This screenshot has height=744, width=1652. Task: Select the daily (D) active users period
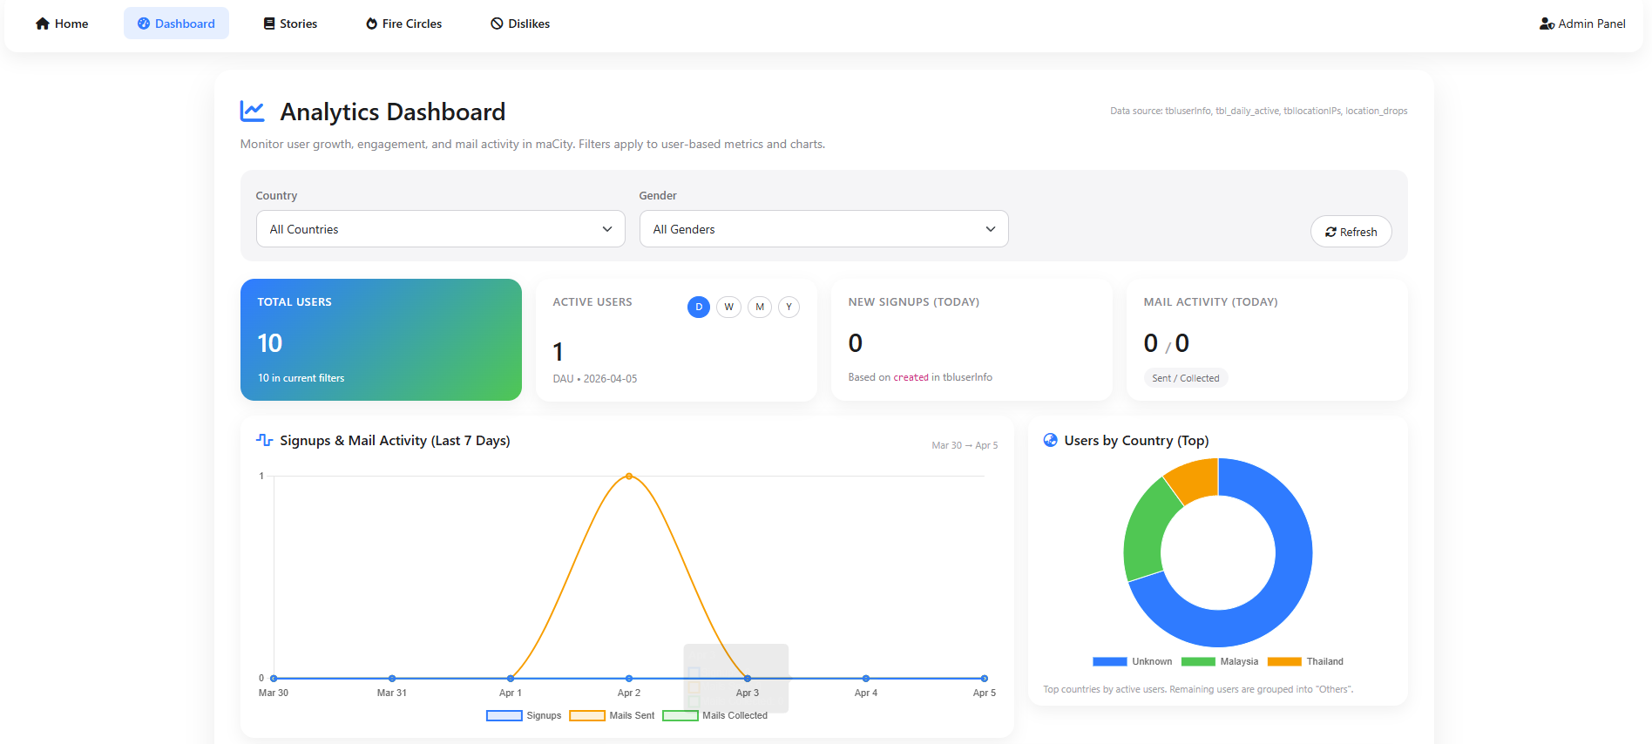[698, 307]
